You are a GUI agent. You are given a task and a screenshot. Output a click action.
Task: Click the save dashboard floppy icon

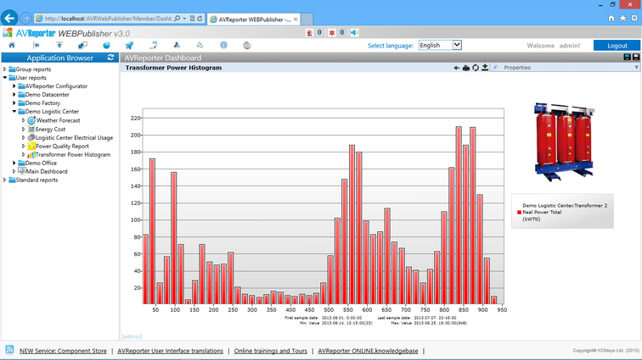coord(636,58)
